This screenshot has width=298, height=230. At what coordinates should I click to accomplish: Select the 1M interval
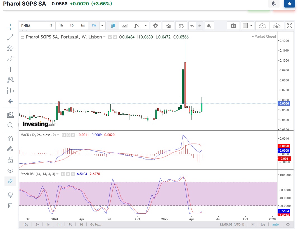(x=83, y=26)
